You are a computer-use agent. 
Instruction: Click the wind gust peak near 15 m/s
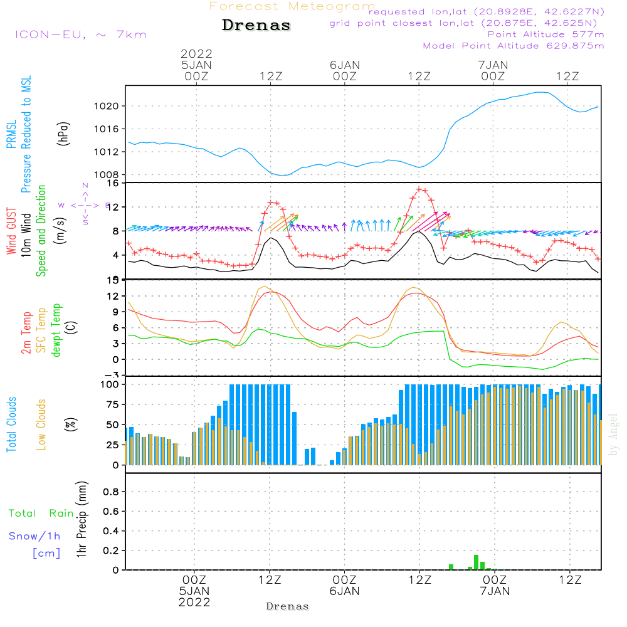tap(419, 189)
